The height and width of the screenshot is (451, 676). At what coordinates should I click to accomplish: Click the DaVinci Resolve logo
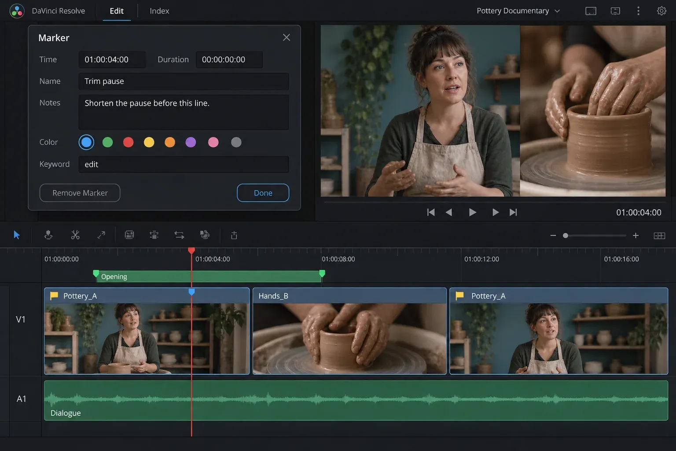point(17,11)
